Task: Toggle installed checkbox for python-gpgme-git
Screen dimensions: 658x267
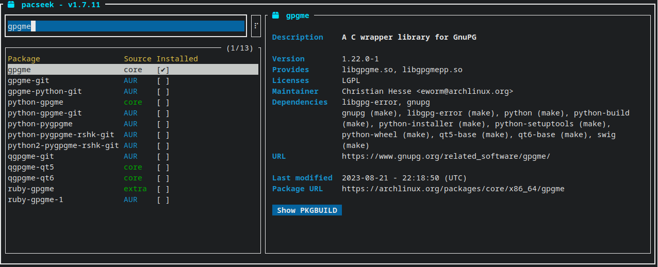Action: pyautogui.click(x=163, y=113)
